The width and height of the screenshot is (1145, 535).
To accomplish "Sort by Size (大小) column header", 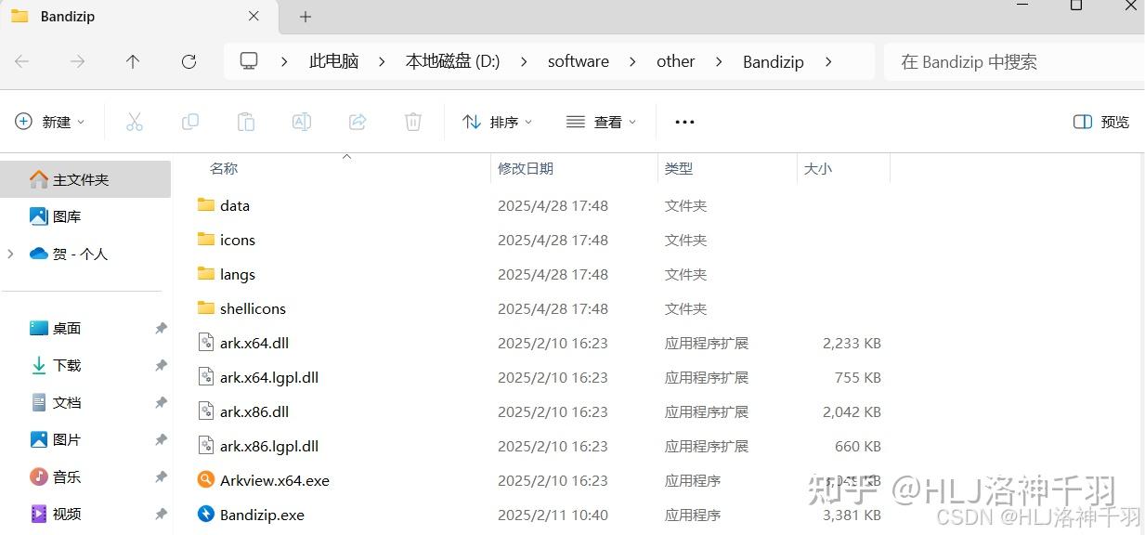I will pyautogui.click(x=817, y=168).
